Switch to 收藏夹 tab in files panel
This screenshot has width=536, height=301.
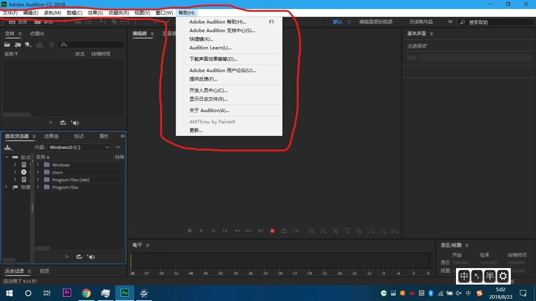[x=37, y=34]
